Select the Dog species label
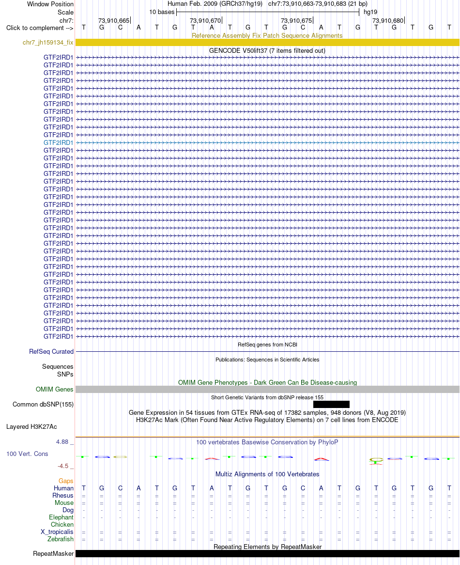Screen dimensions: 460x565 click(68, 510)
